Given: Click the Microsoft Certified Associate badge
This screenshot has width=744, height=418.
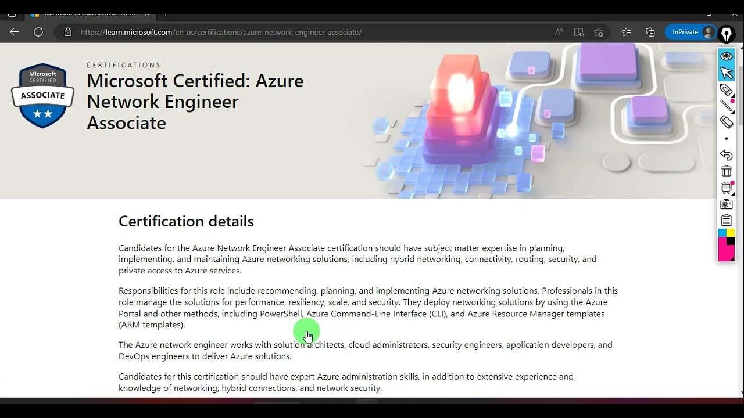Looking at the screenshot, I should pyautogui.click(x=42, y=95).
